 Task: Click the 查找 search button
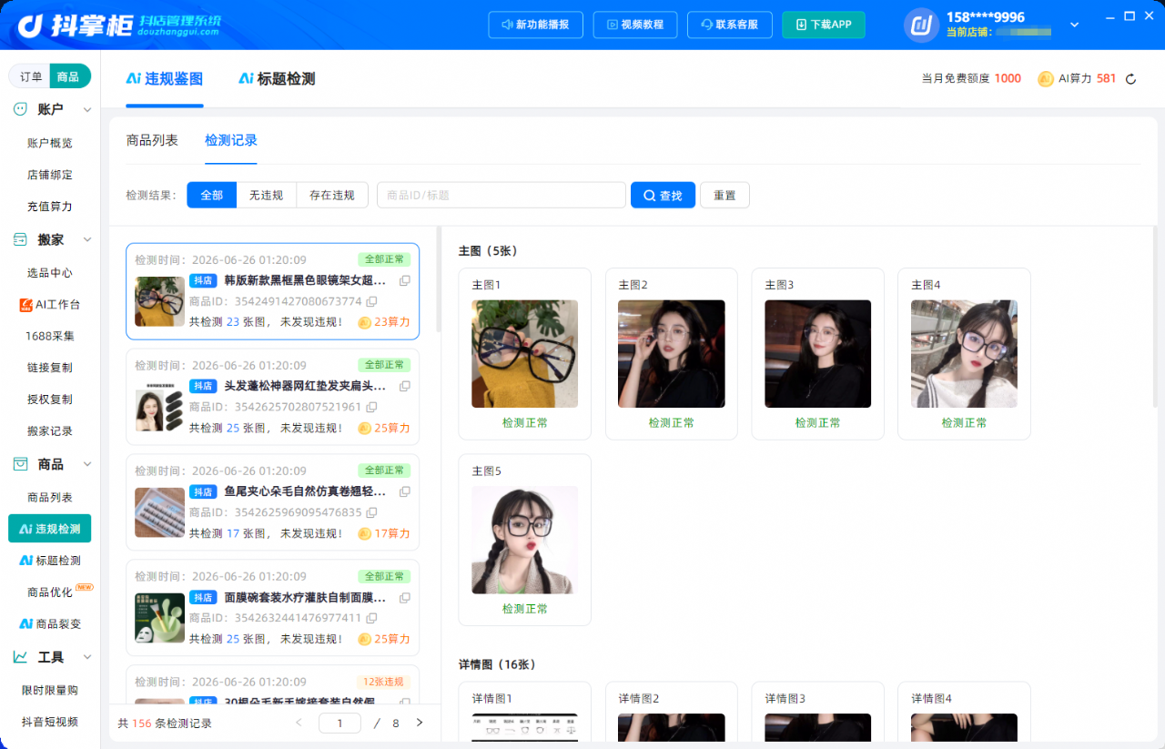(x=663, y=195)
